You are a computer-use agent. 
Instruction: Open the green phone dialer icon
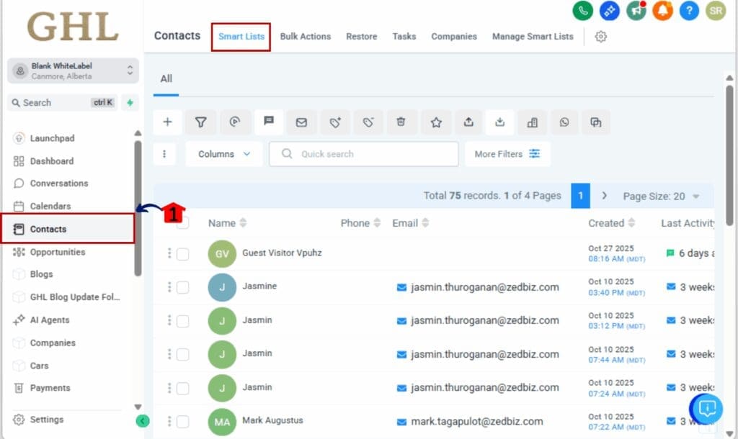coord(582,11)
